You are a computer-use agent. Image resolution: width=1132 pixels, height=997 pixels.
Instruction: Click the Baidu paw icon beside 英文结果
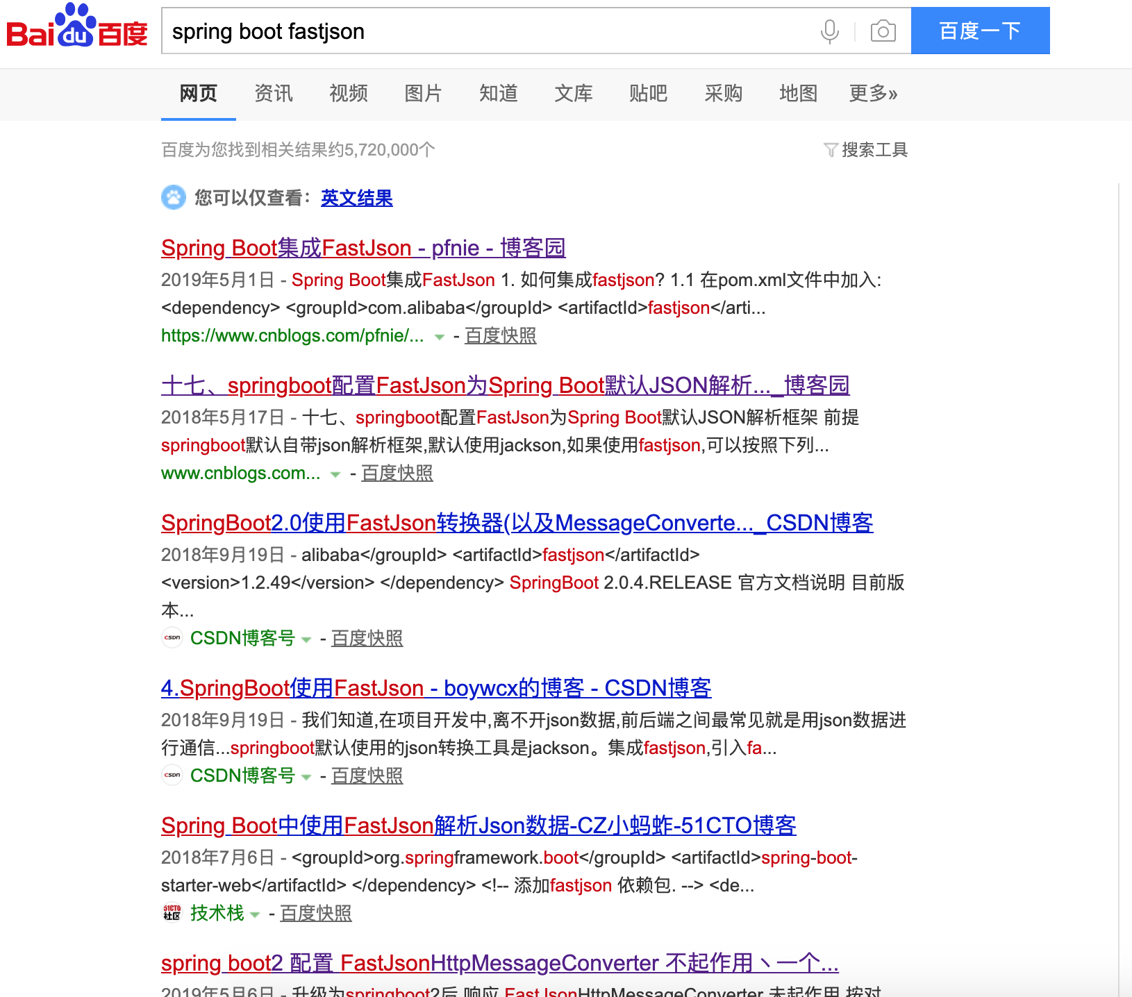click(x=174, y=197)
